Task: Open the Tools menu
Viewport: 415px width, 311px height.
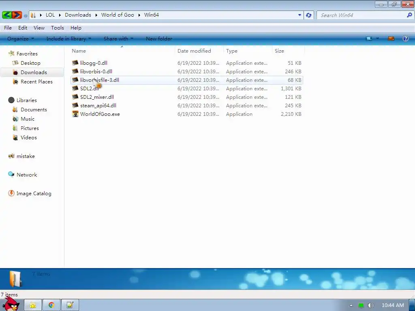Action: point(58,28)
